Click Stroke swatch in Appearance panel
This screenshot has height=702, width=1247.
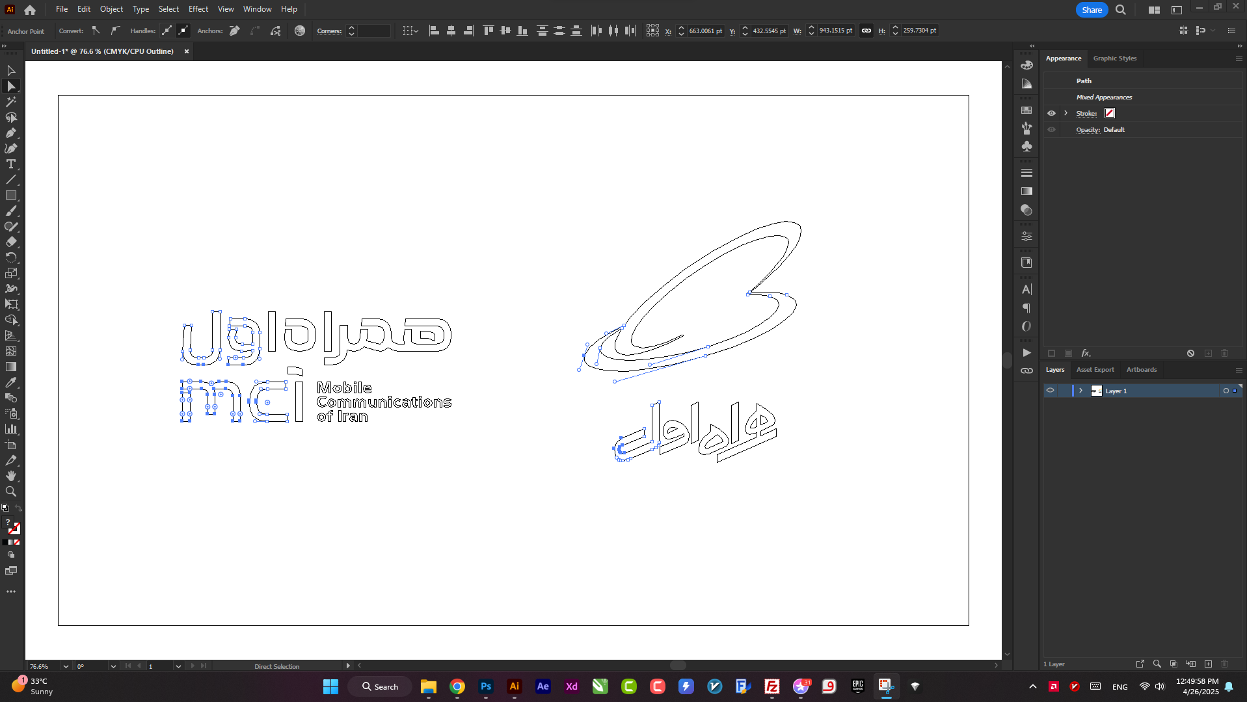[1110, 113]
